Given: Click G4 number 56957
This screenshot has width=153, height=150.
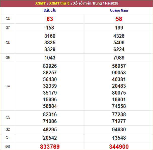Looking at the screenshot, I should click(x=119, y=66).
